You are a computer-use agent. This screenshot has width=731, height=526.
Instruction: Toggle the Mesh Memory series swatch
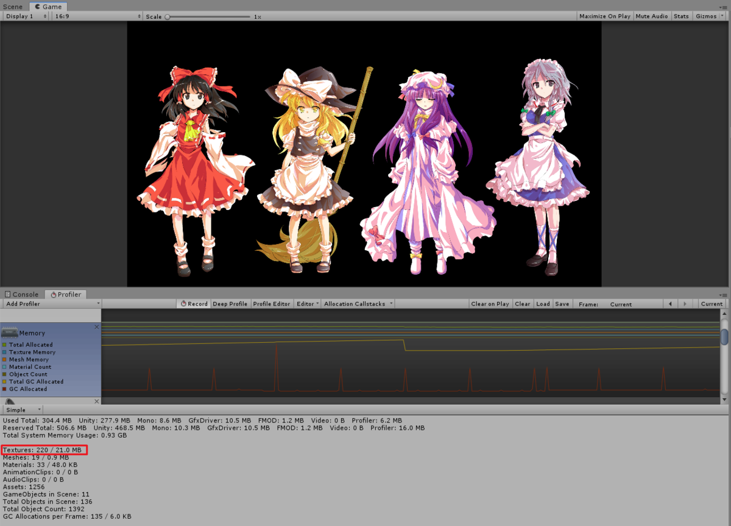pos(4,359)
